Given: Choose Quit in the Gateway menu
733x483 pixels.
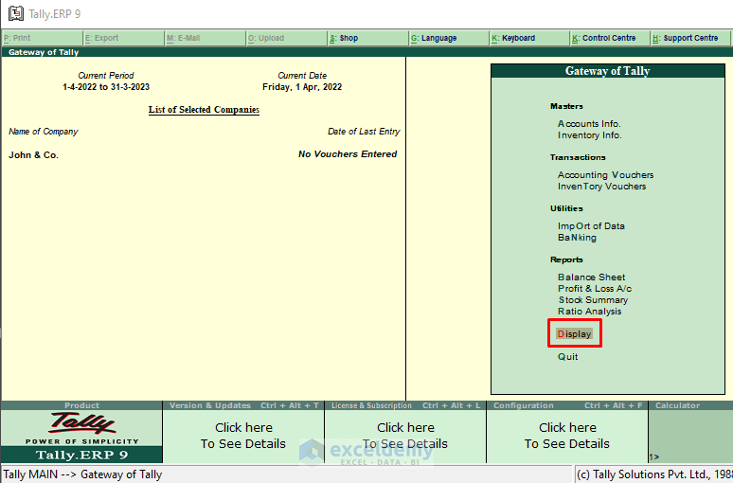Looking at the screenshot, I should [x=567, y=357].
